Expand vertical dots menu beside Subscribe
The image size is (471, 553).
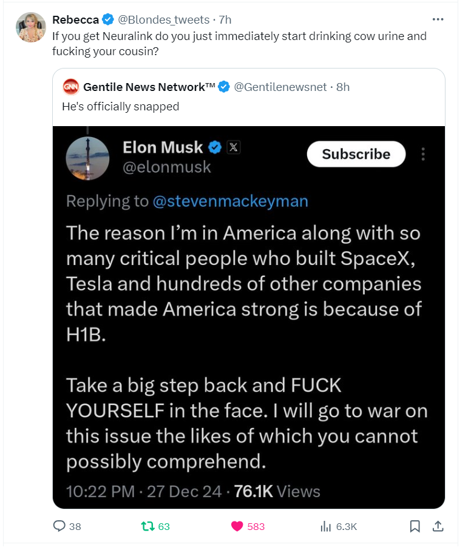click(423, 154)
